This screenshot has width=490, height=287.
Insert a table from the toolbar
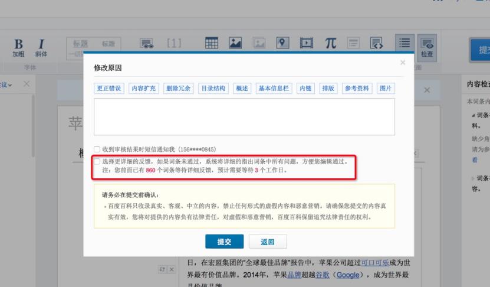(x=212, y=43)
